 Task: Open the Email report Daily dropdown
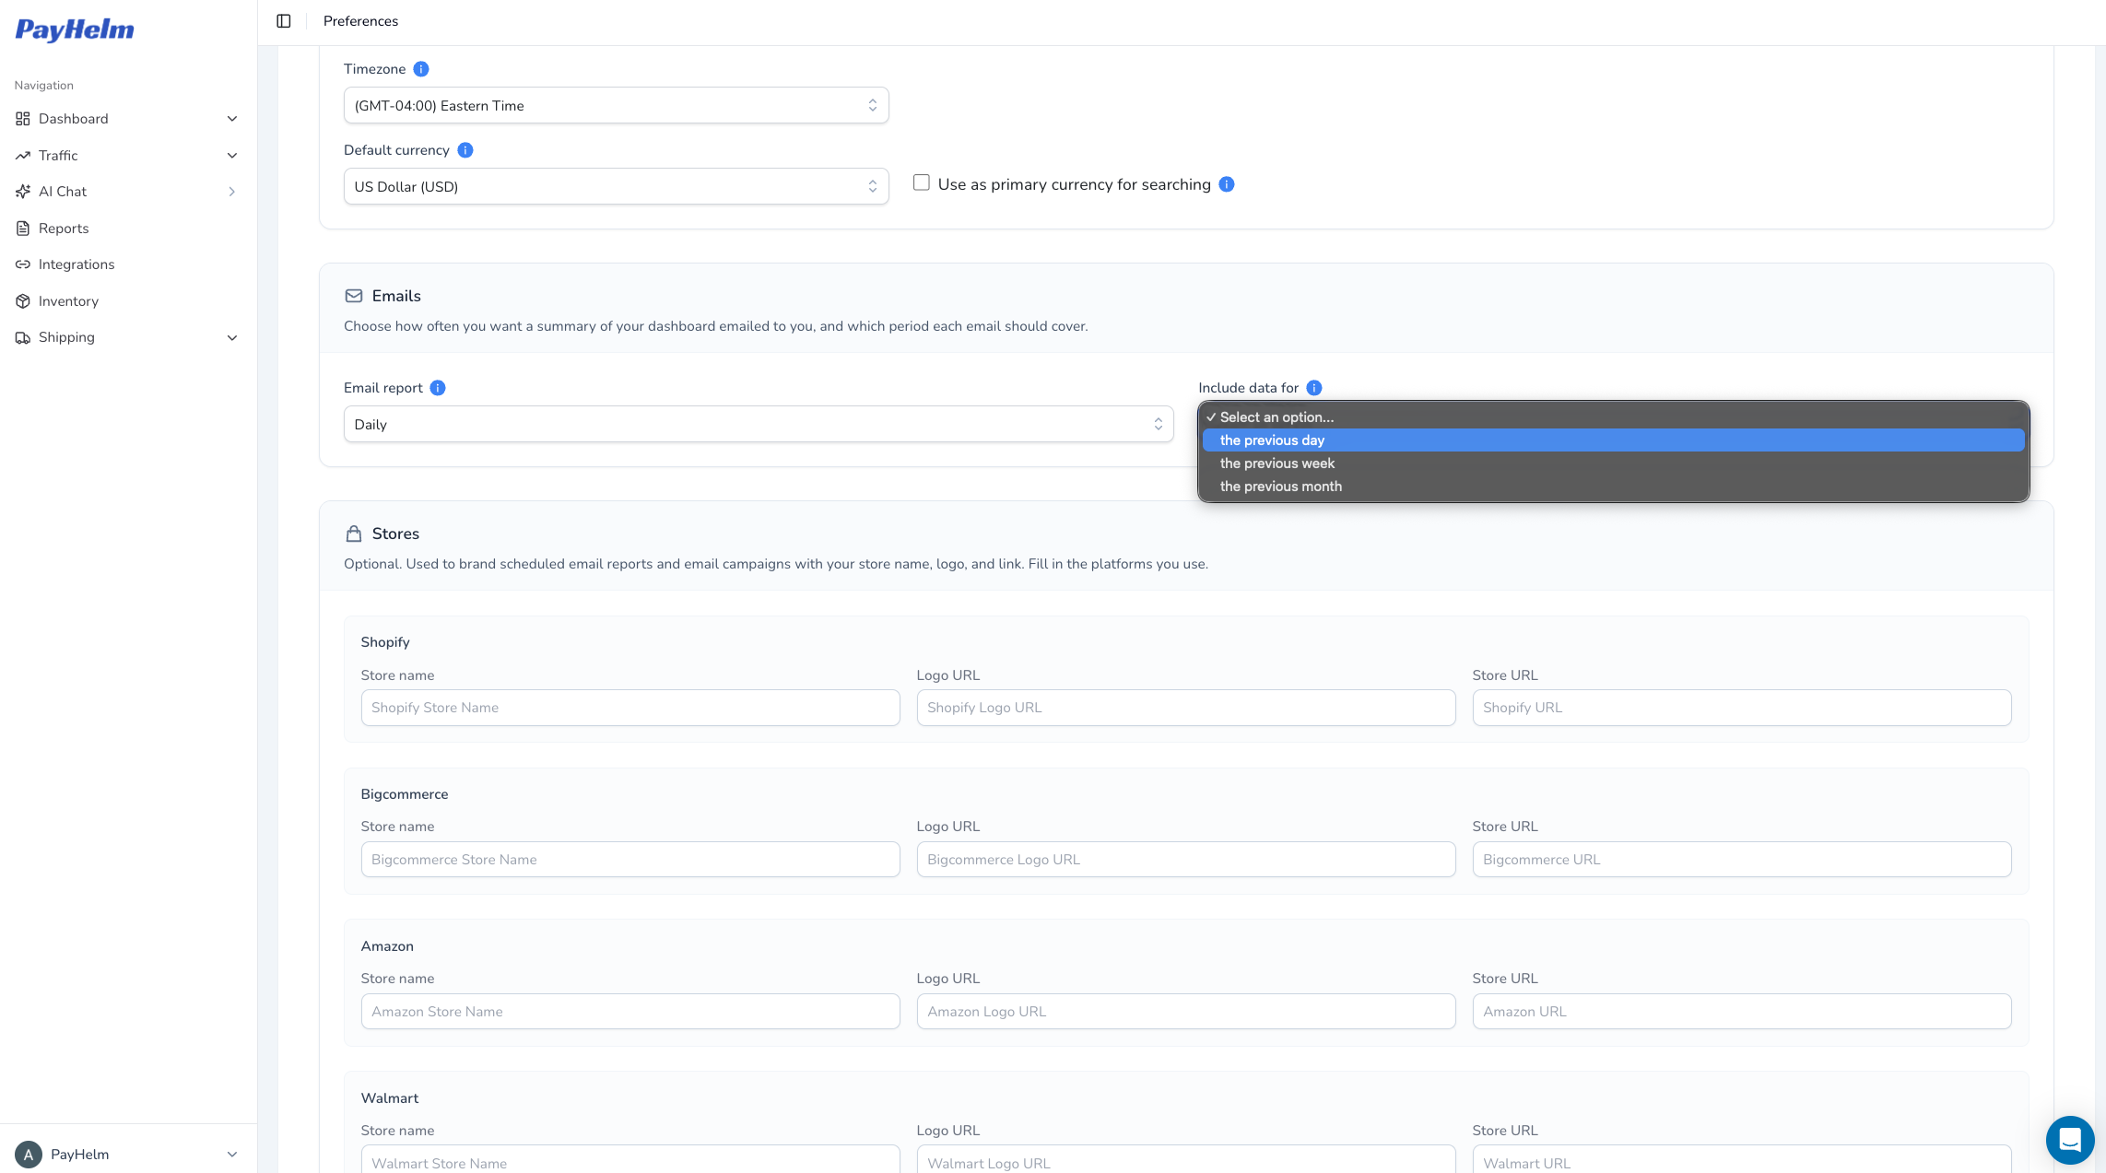759,425
